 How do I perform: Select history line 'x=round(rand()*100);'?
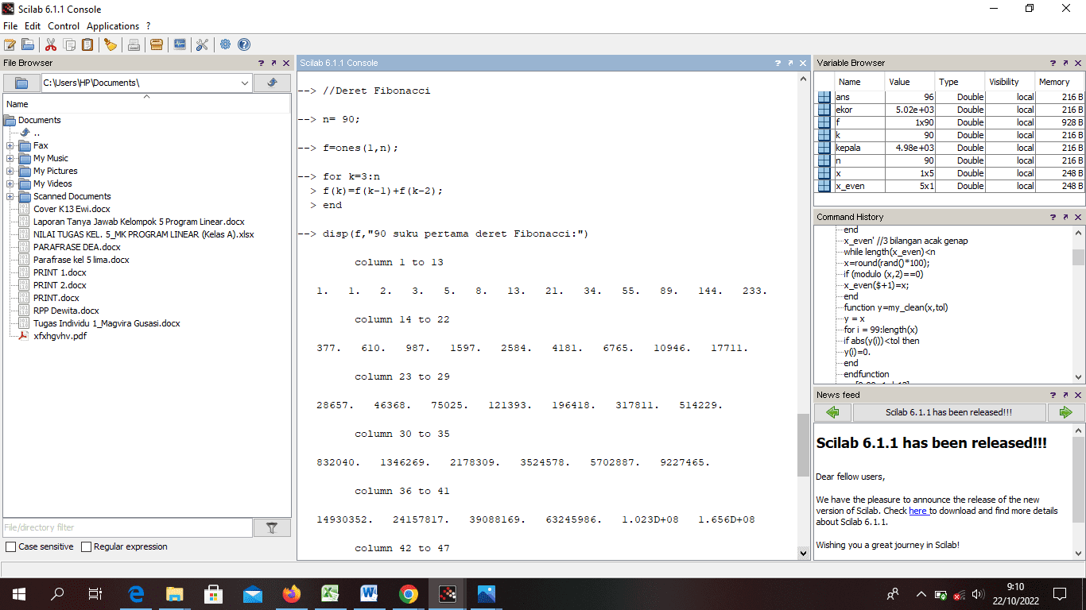(886, 263)
